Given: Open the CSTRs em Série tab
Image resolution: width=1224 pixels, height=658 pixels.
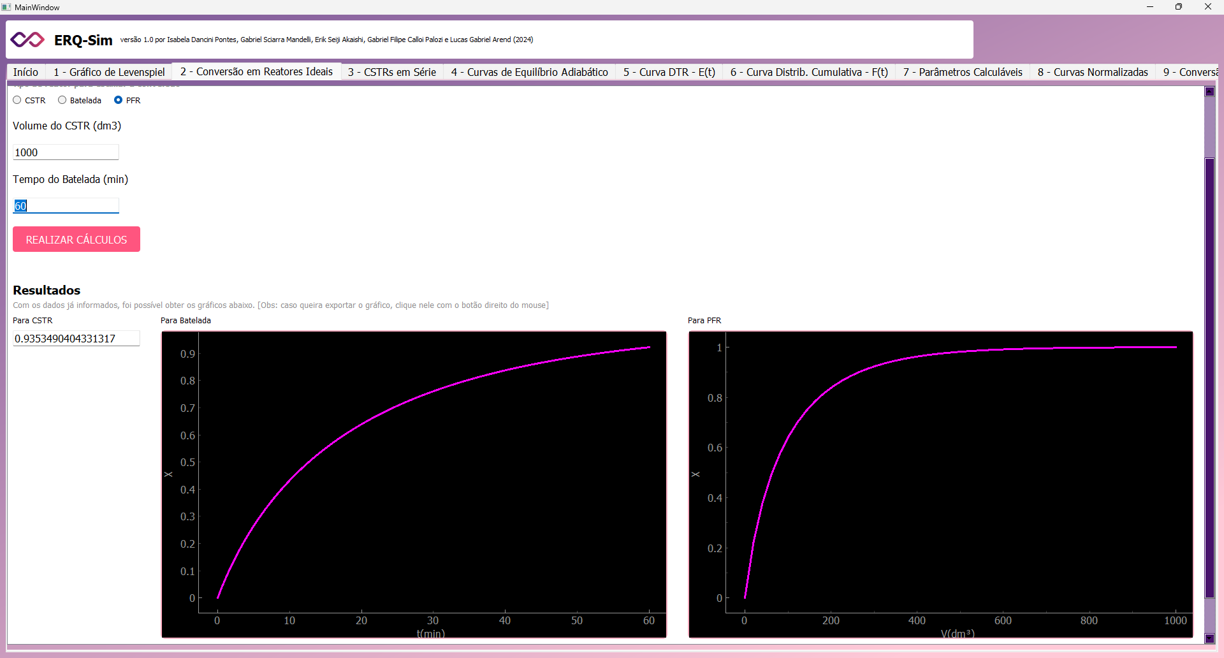Looking at the screenshot, I should tap(391, 72).
